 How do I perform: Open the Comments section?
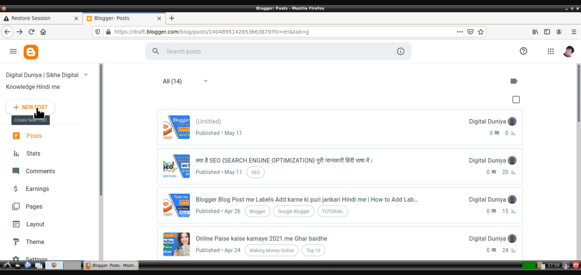tap(40, 171)
